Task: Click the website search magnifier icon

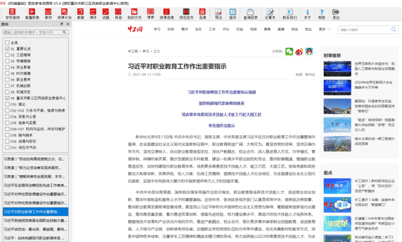Action: 394,29
